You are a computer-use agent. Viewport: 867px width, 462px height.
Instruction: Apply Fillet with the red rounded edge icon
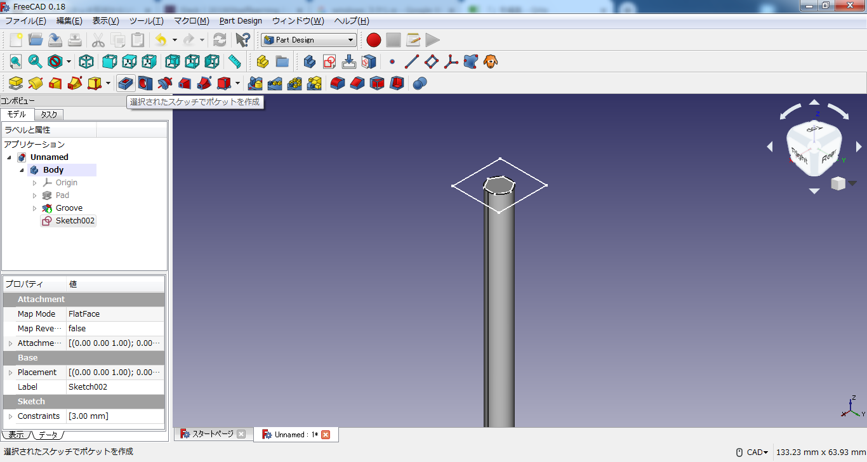tap(338, 83)
